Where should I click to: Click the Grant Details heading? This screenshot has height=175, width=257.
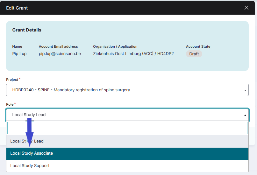pos(27,30)
